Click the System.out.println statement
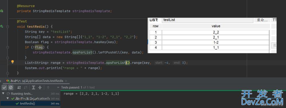Viewport: 286px width, 108px height. pyautogui.click(x=63, y=68)
